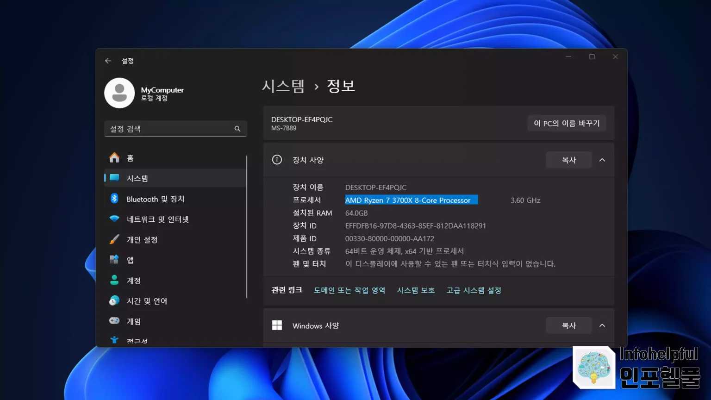Open 시간 및 언어 settings

click(175, 300)
